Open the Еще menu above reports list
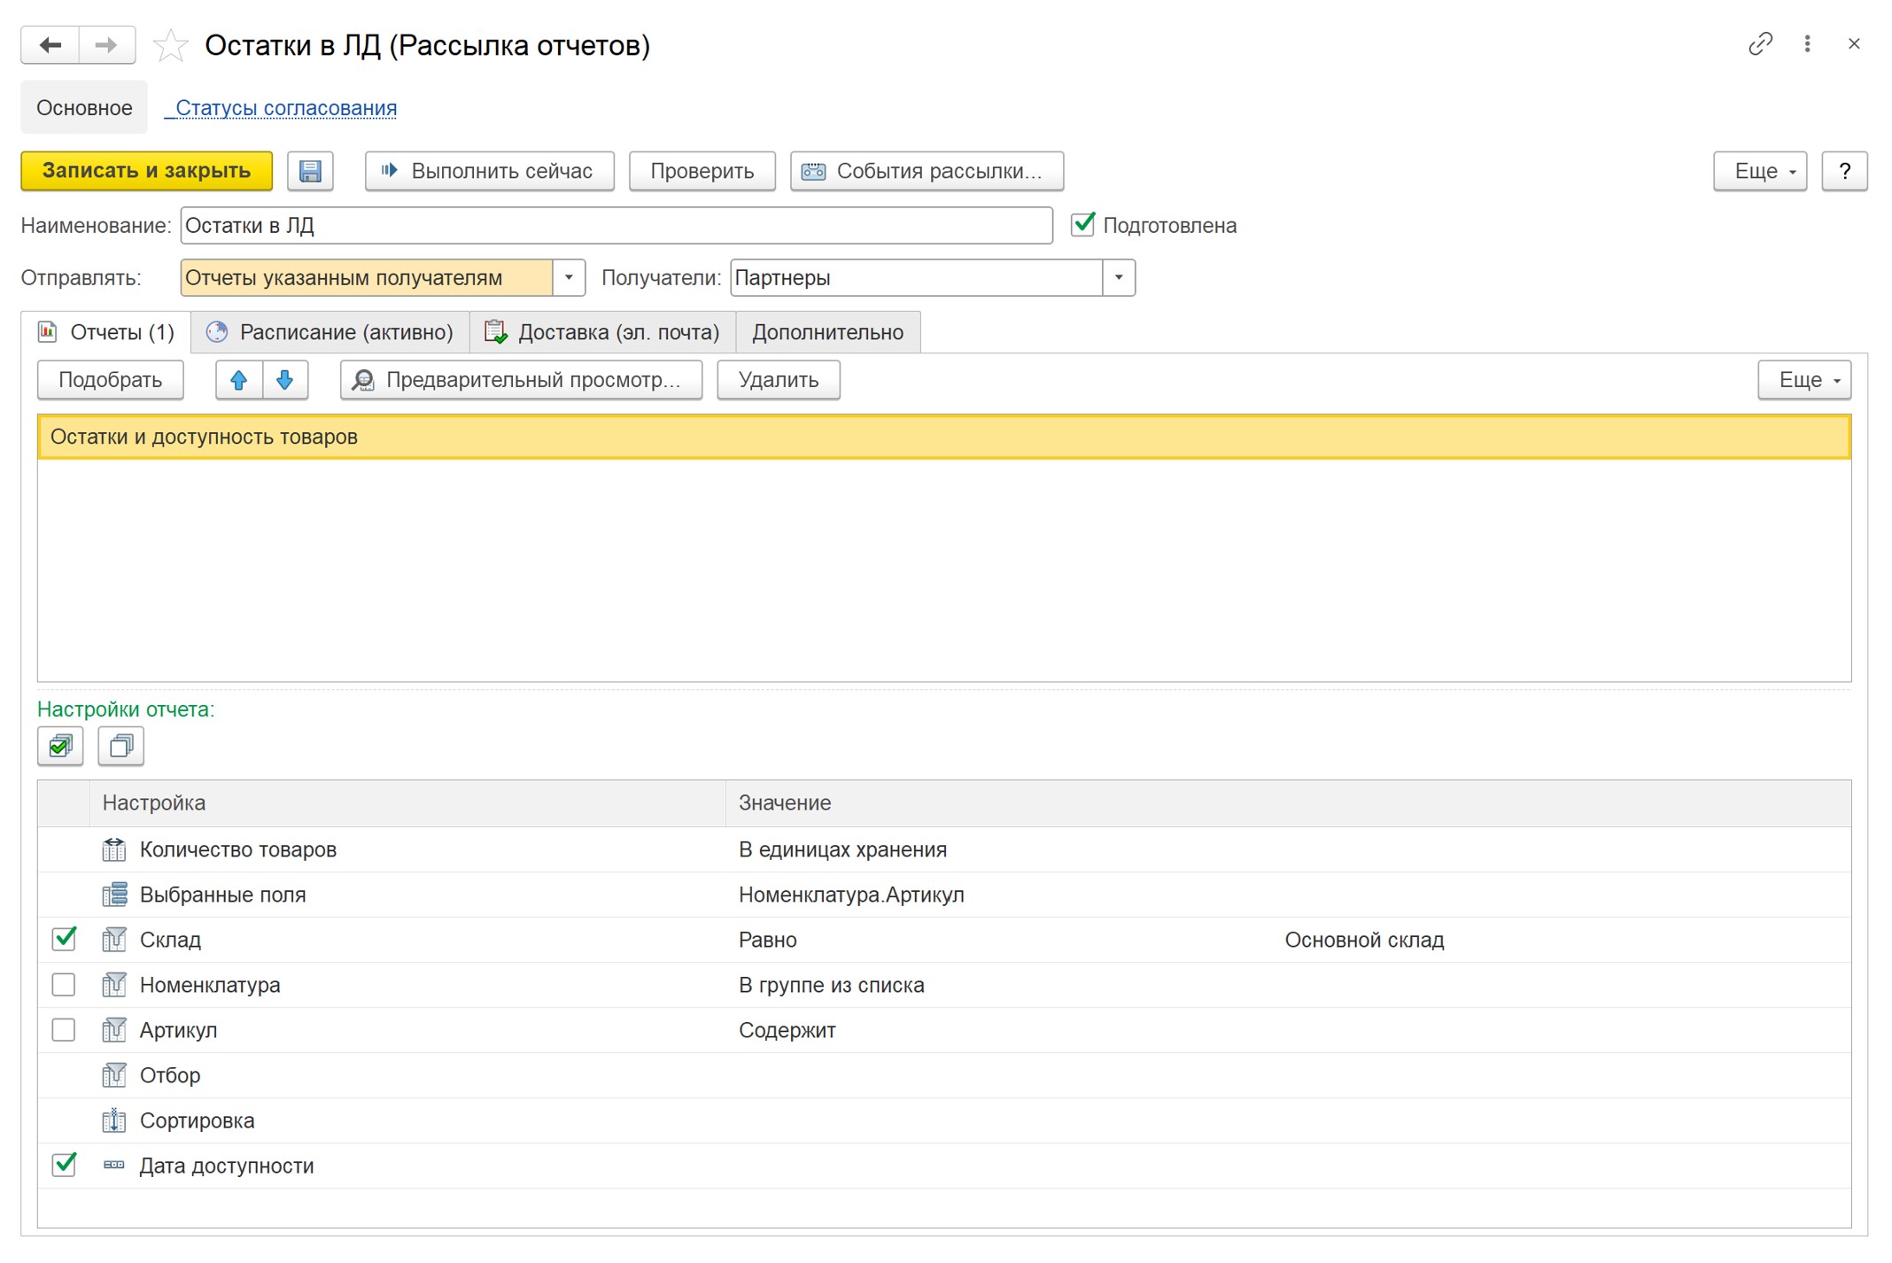Screen dimensions: 1892x1263 [x=1803, y=380]
